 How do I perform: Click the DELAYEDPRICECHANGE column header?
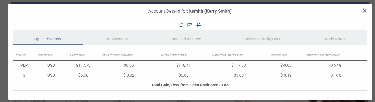point(118,55)
